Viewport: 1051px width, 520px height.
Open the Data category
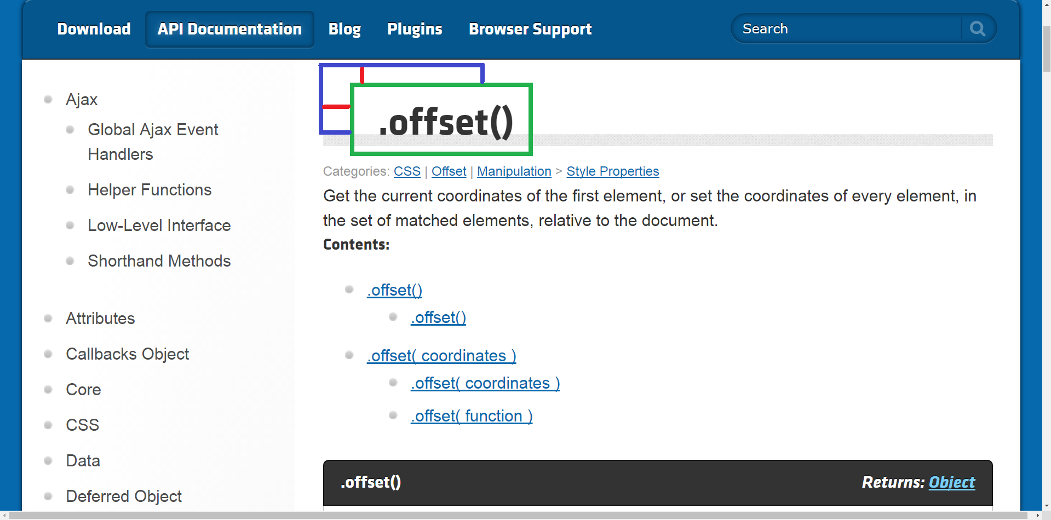click(83, 461)
